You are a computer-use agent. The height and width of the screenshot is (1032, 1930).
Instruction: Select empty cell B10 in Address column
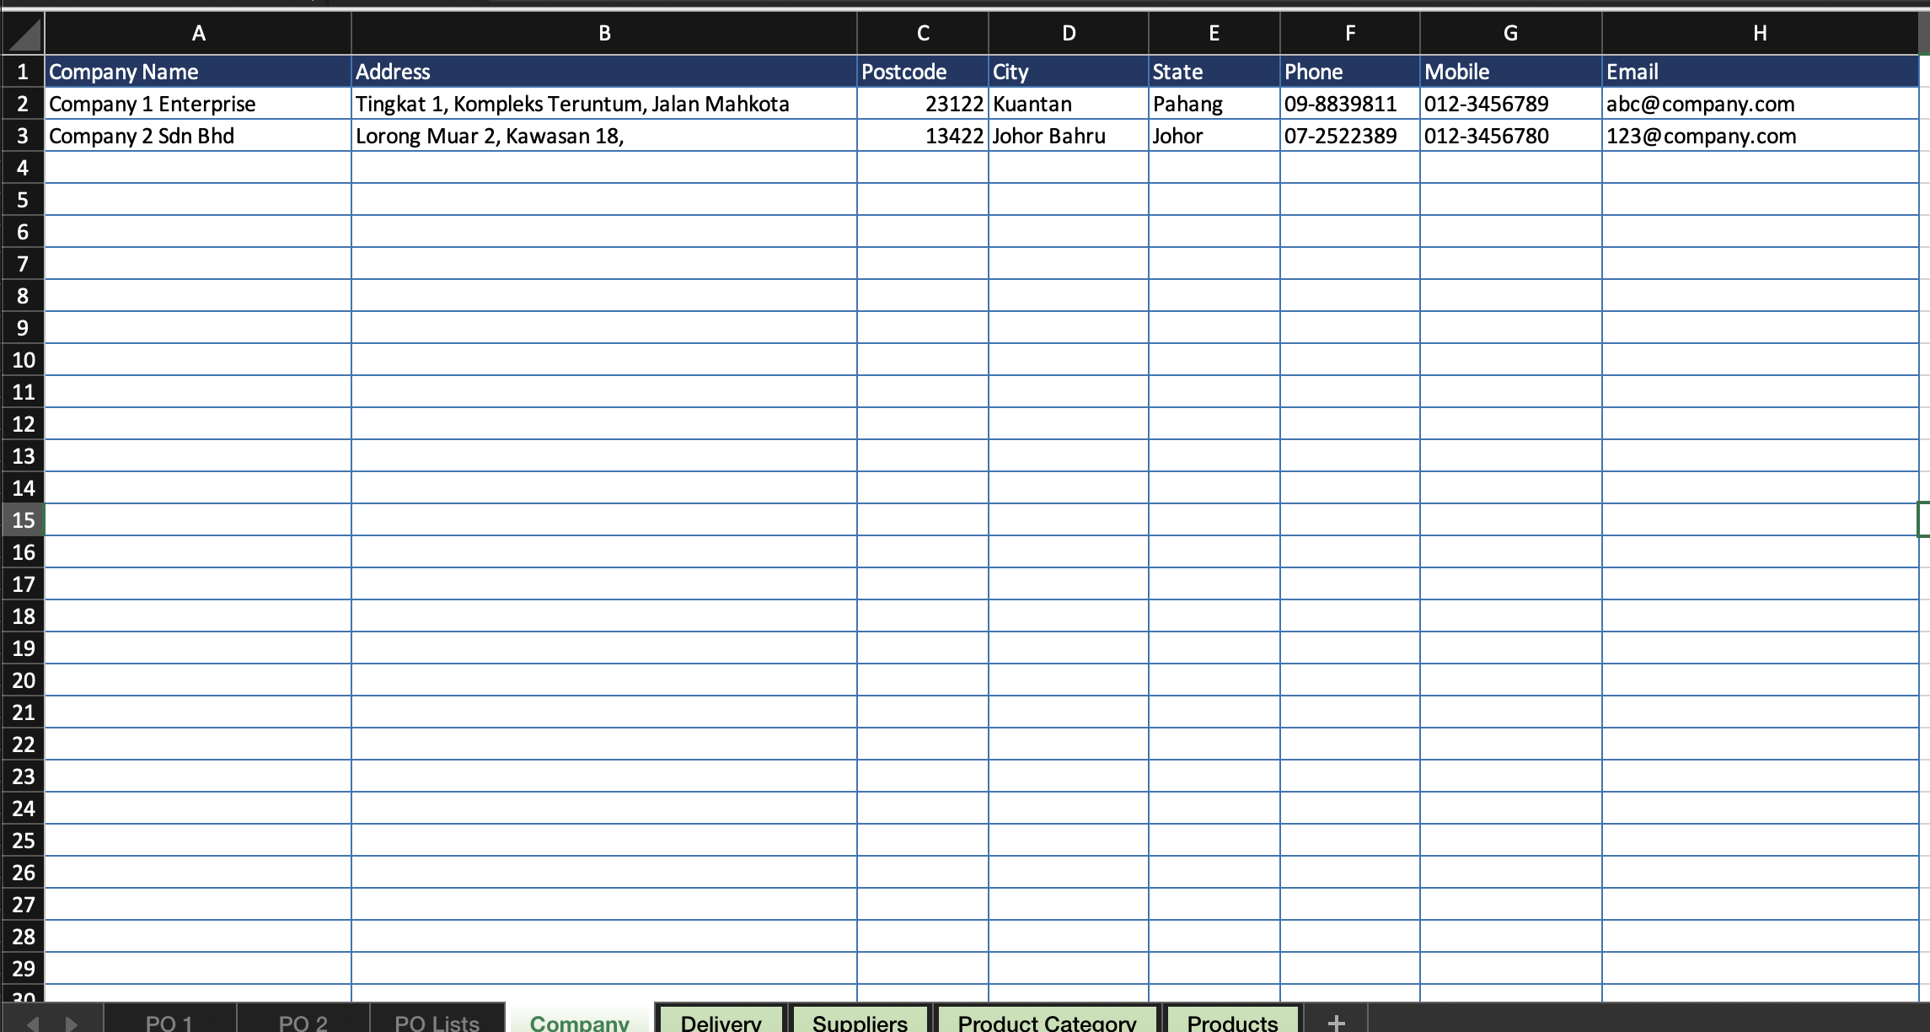point(604,360)
